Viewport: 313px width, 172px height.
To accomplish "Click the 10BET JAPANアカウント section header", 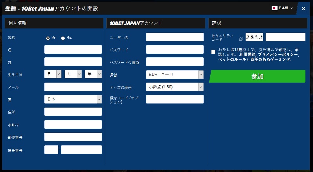I will coord(156,23).
